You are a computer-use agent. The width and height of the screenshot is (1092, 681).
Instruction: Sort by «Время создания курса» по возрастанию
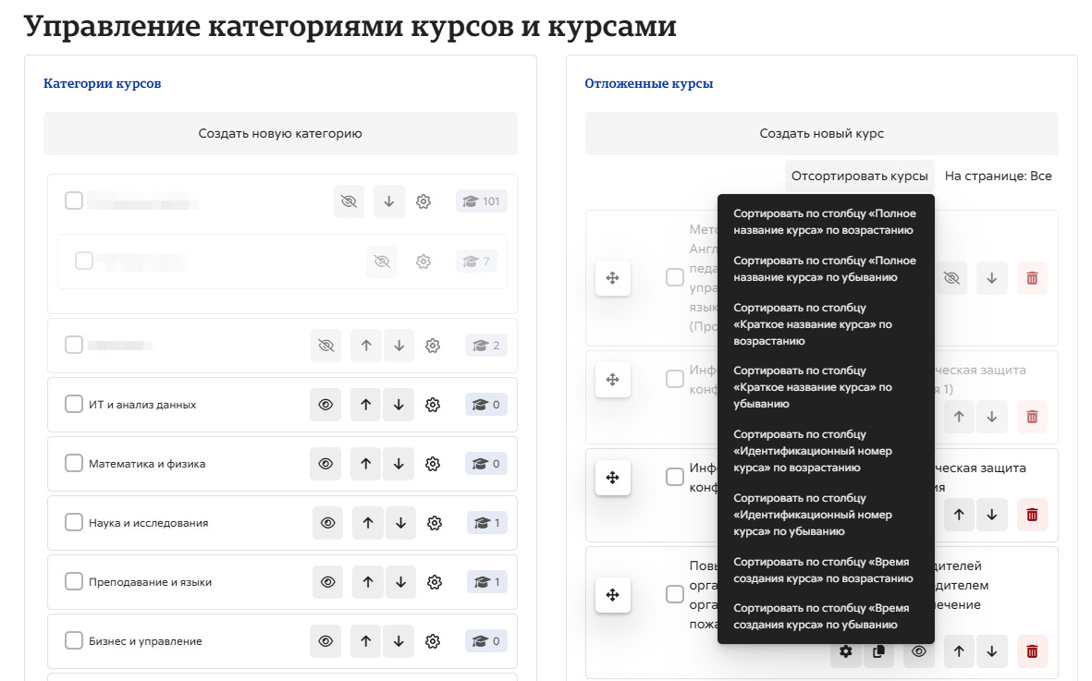[x=826, y=570]
